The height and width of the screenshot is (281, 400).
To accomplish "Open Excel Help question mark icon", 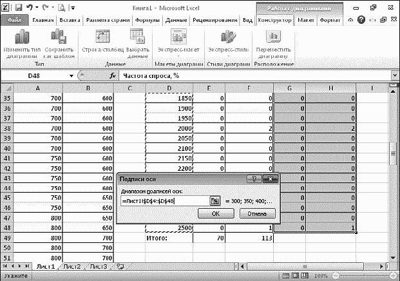I will (x=361, y=19).
